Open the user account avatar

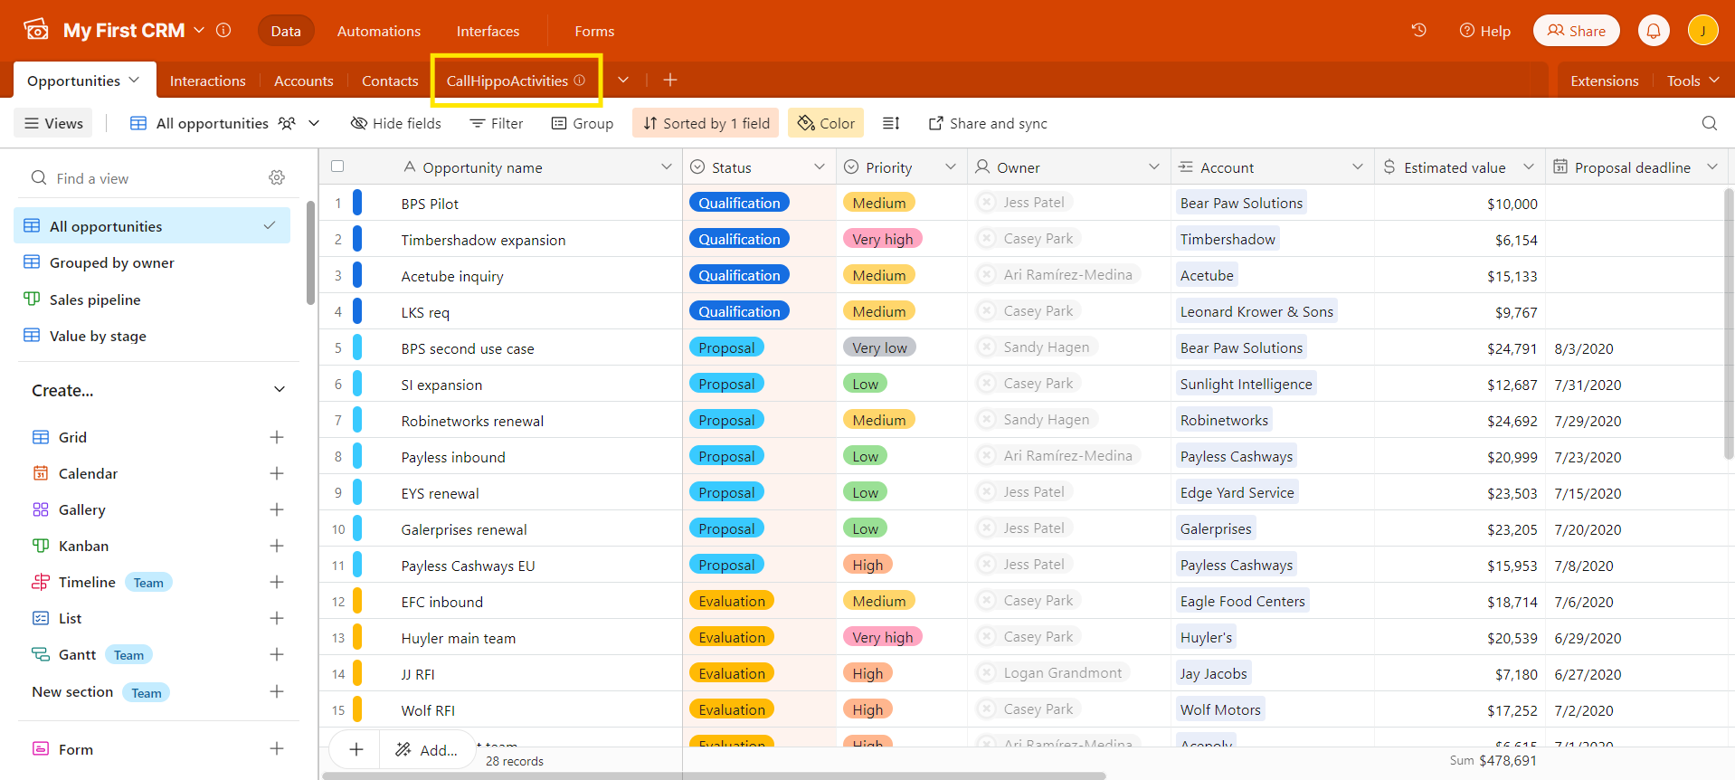[x=1702, y=30]
